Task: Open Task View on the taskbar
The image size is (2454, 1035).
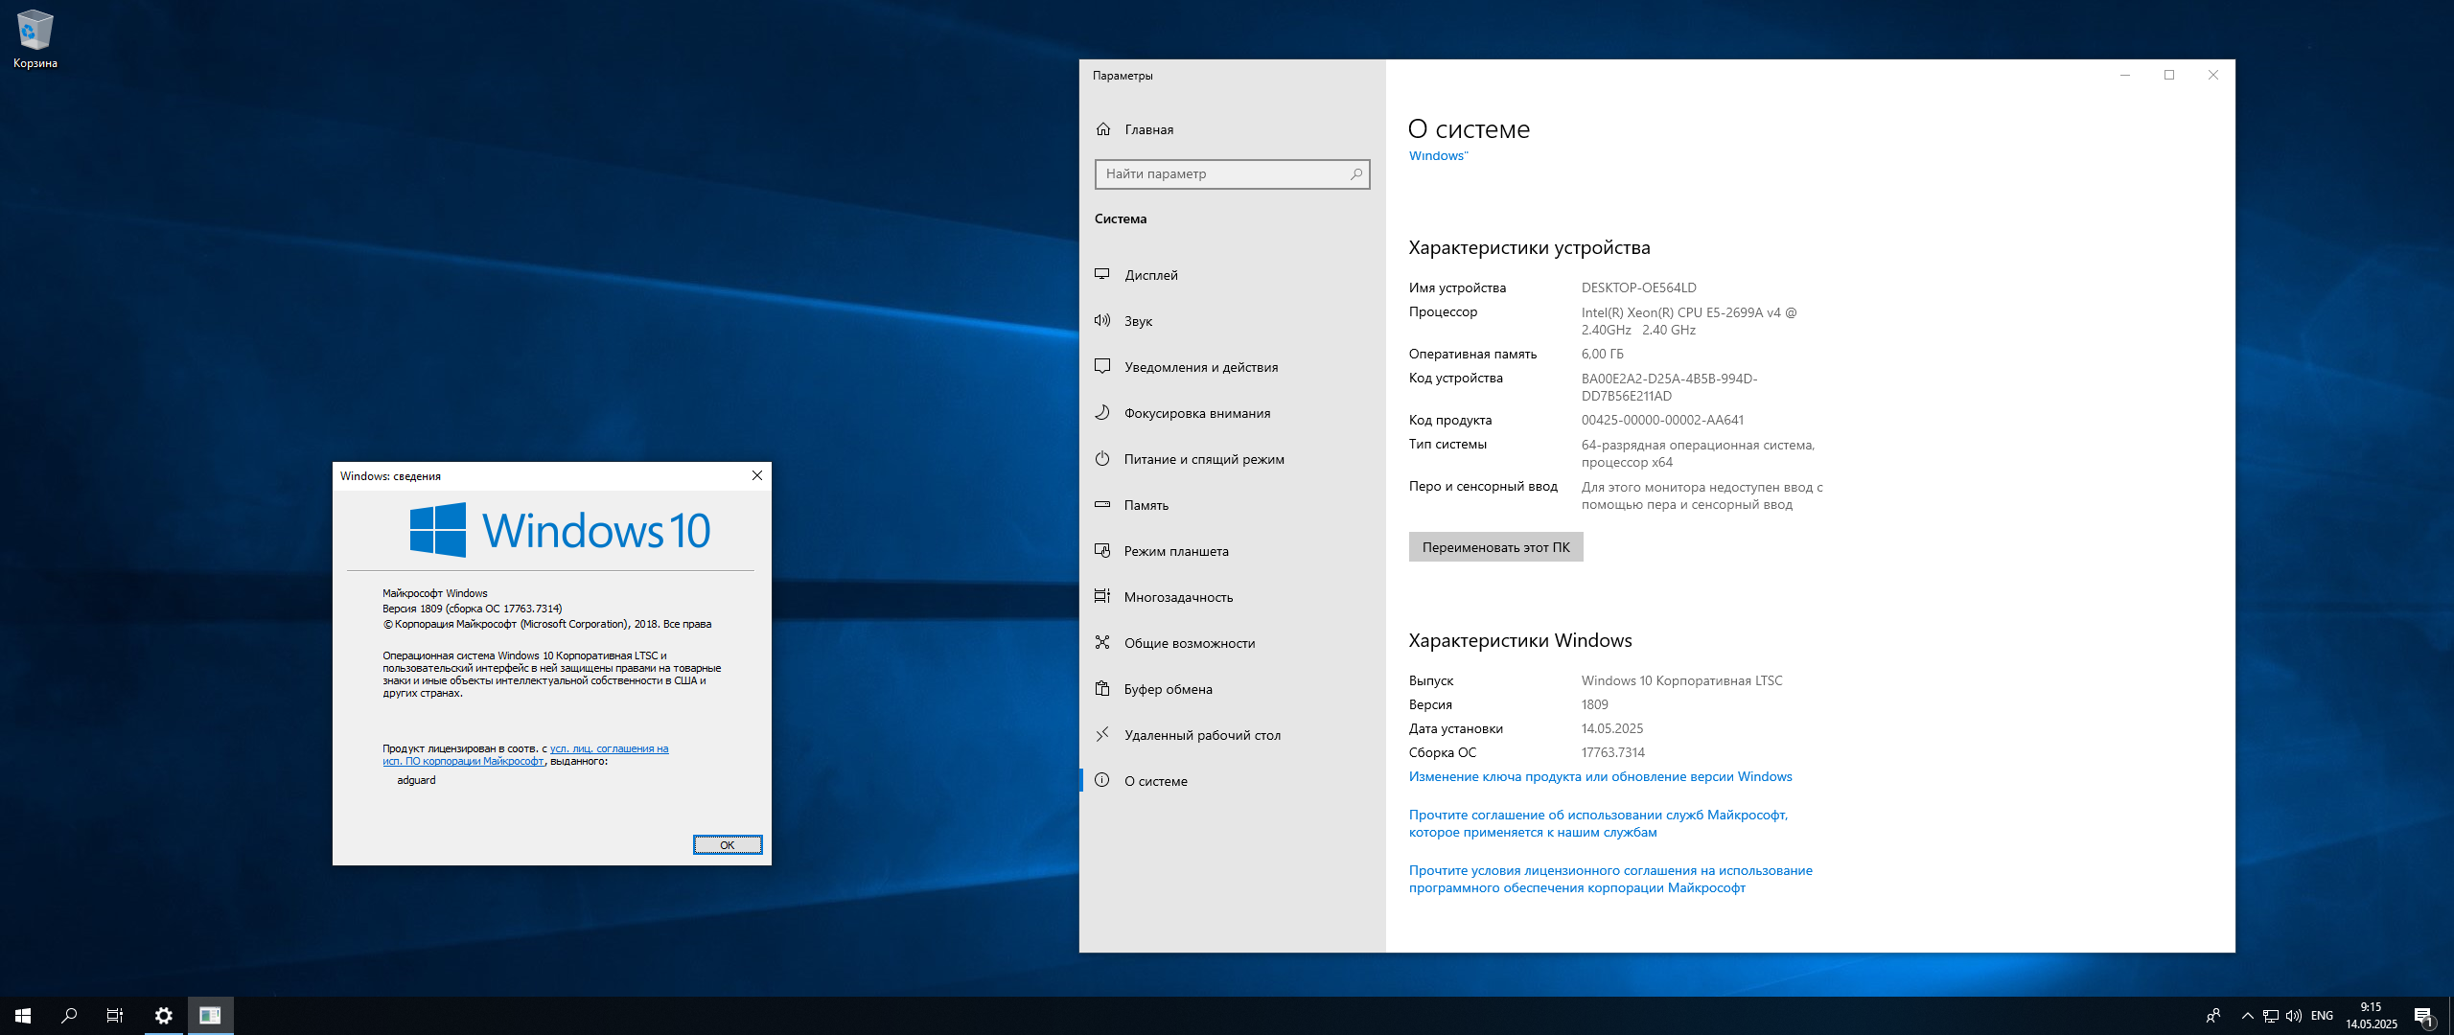Action: coord(115,1016)
